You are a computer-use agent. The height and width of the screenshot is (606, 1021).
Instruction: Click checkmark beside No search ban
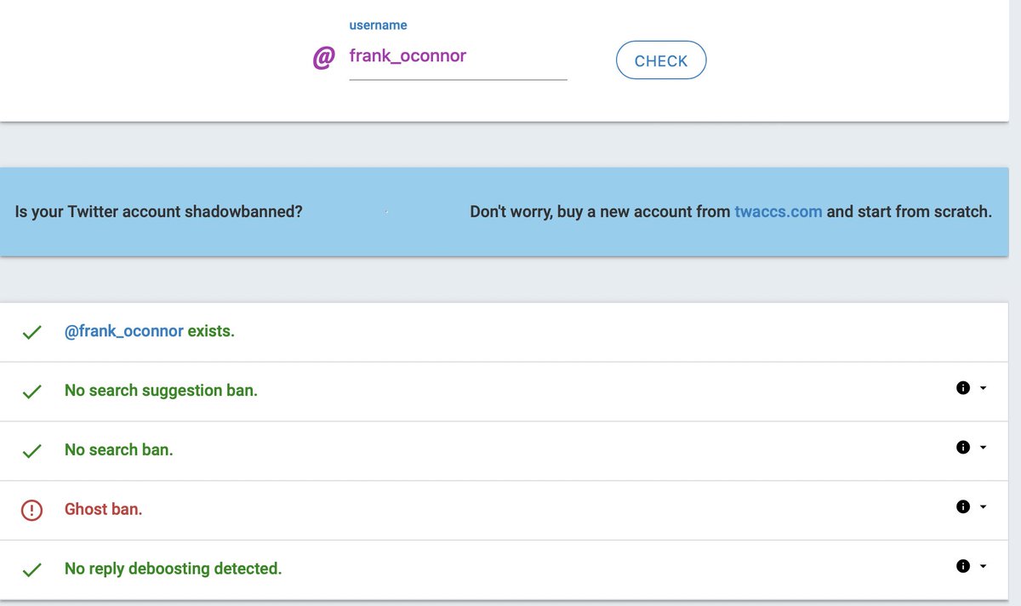(x=31, y=451)
